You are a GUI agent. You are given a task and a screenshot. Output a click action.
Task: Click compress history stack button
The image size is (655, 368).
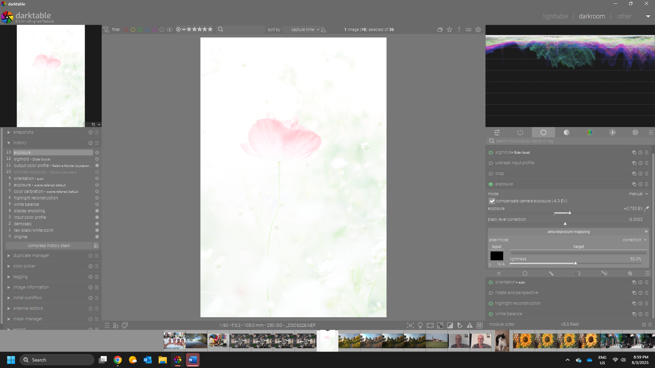click(x=49, y=246)
